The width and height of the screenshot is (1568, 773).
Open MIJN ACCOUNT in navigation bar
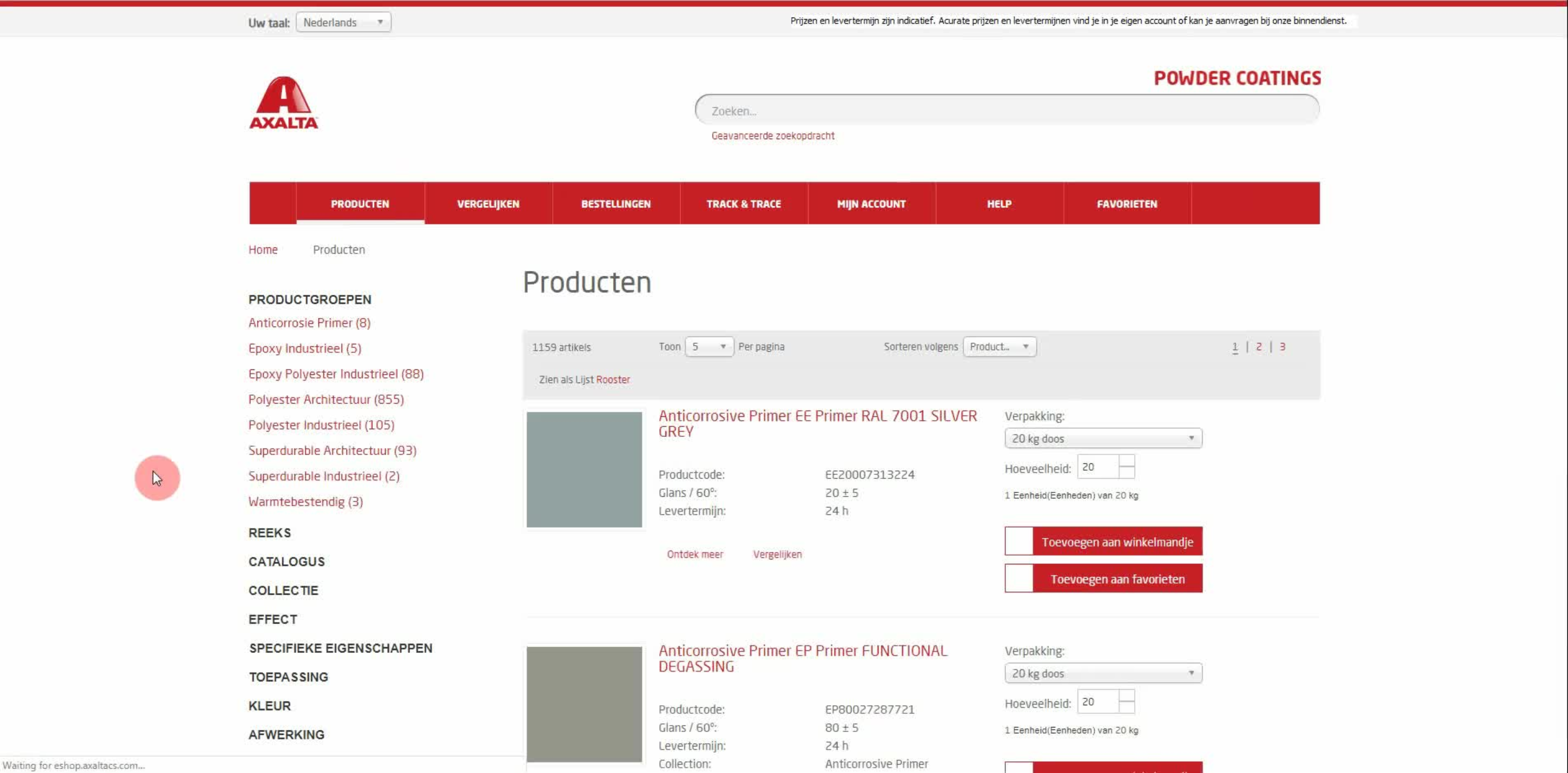(x=871, y=203)
